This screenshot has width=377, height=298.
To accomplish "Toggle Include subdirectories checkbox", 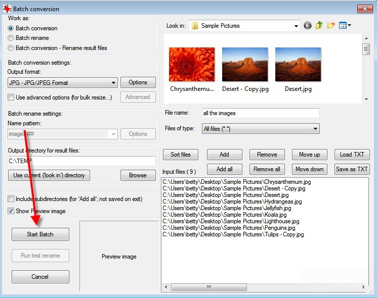I will (11, 200).
